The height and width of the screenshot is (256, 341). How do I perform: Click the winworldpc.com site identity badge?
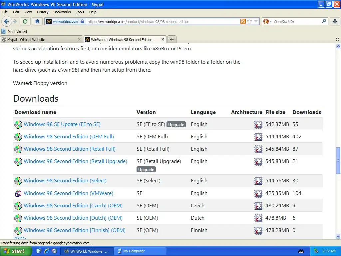pyautogui.click(x=65, y=21)
